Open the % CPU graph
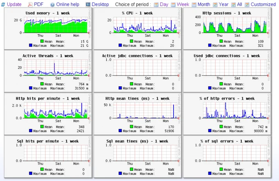This screenshot has width=279, height=181. pyautogui.click(x=137, y=29)
